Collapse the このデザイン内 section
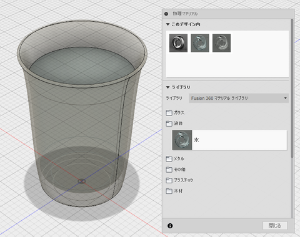Screen dimensions: 300x237 pos(167,24)
